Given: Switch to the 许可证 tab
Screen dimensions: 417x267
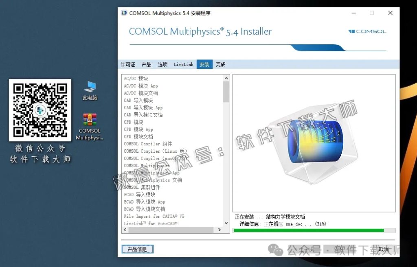Looking at the screenshot, I should 128,64.
